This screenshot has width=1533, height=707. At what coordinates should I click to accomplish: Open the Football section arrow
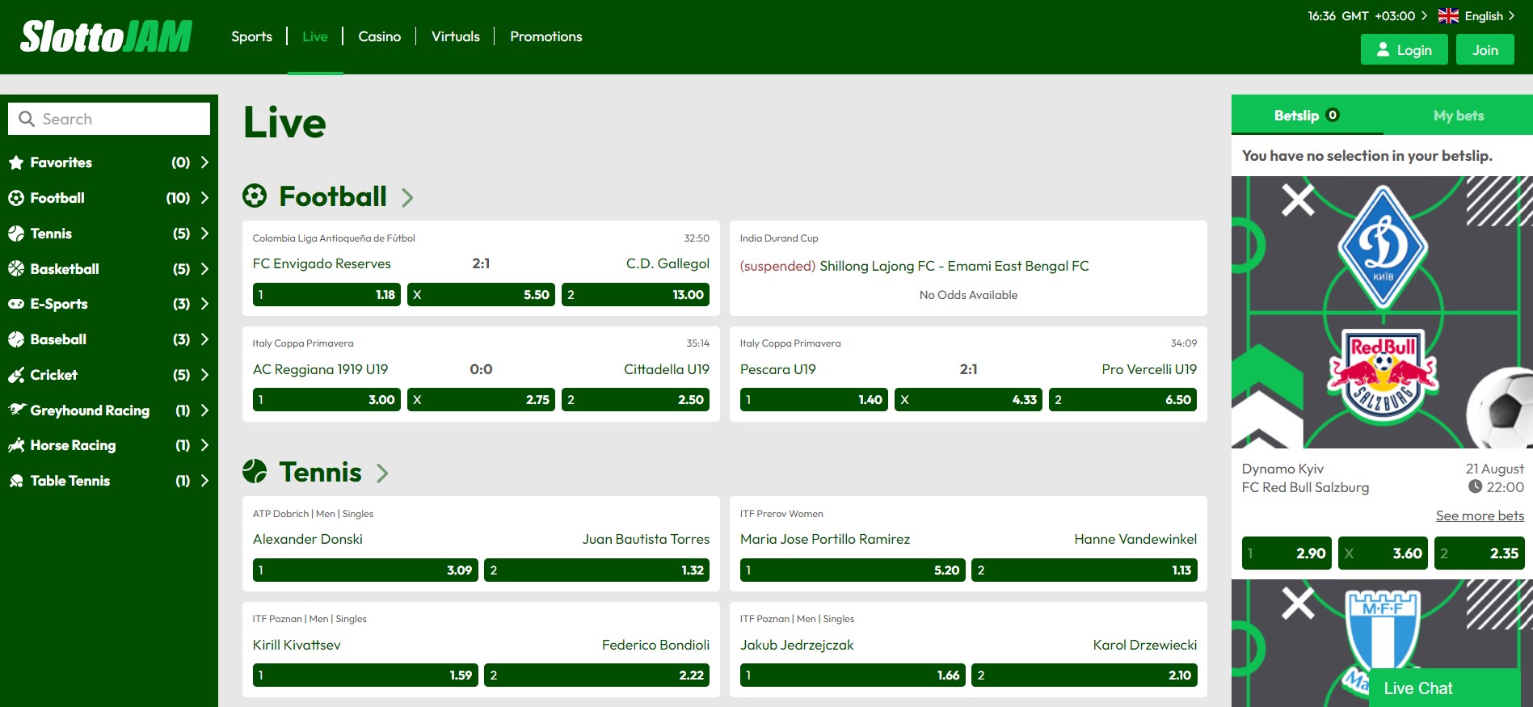407,198
